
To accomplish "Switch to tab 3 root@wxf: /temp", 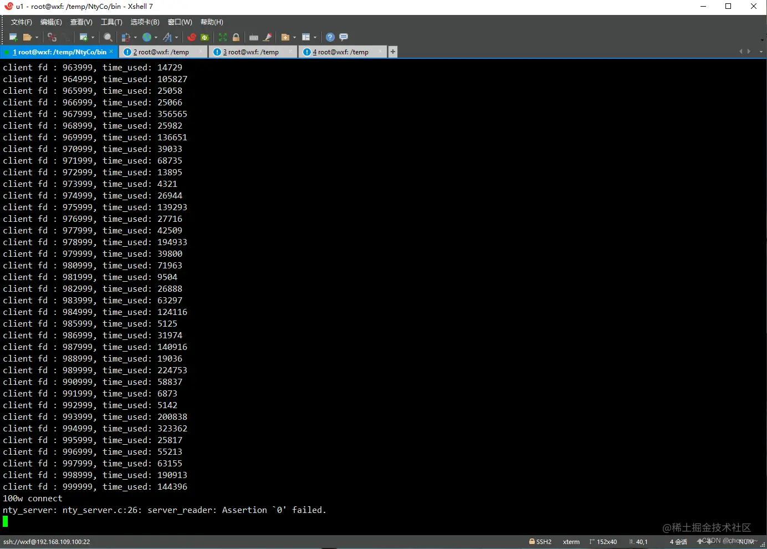I will 253,52.
